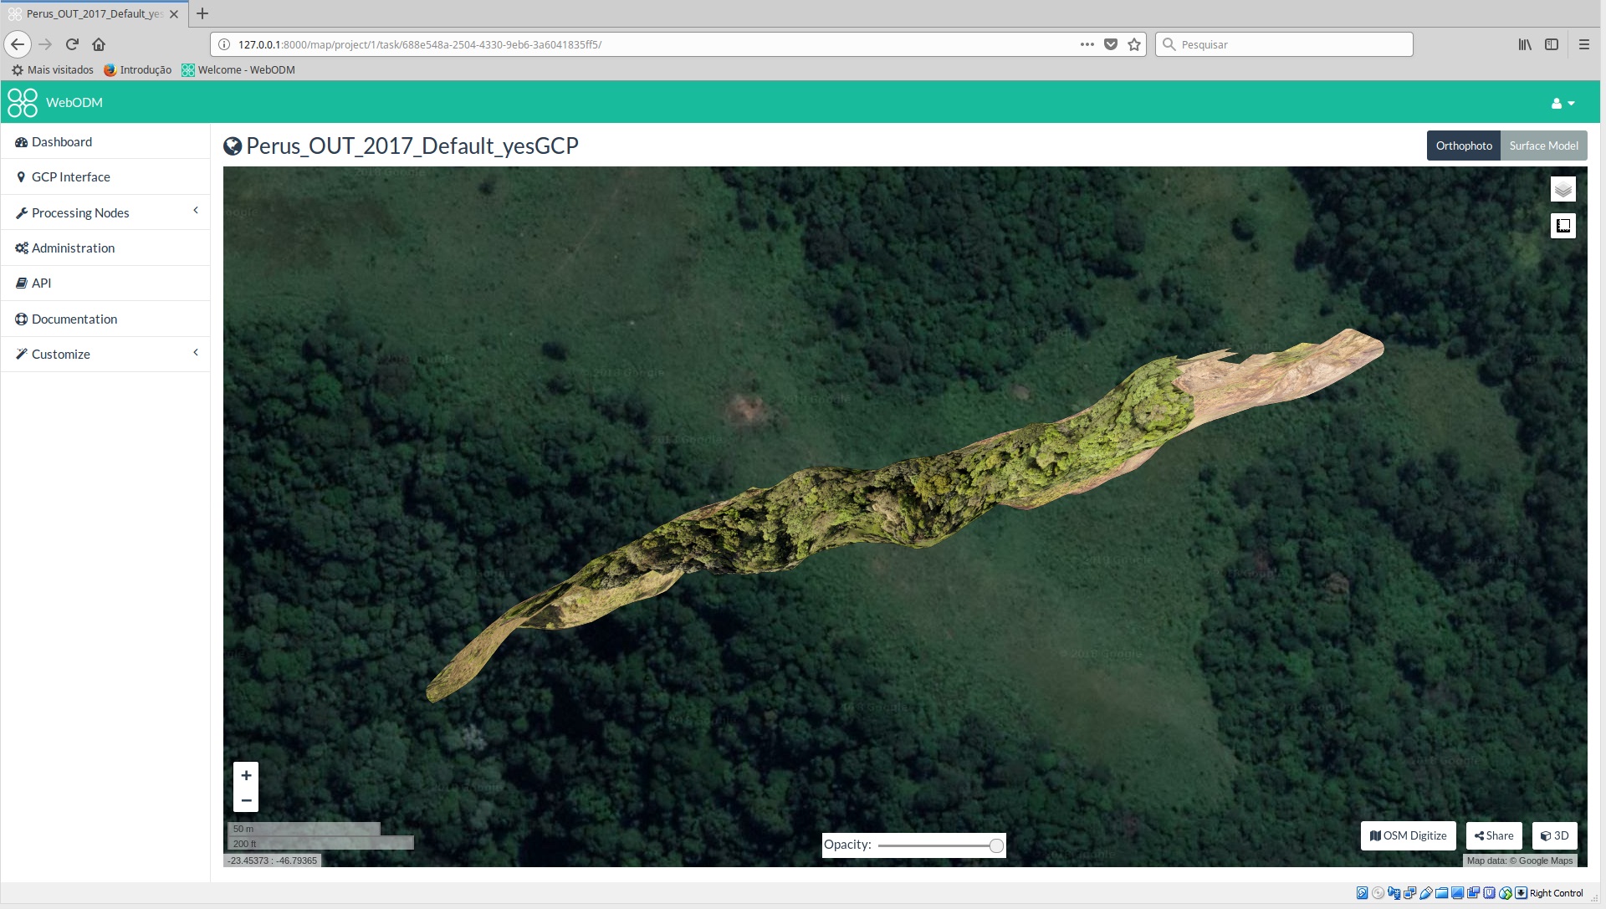The image size is (1606, 909).
Task: Open the page actions menu with three dots
Action: (x=1086, y=44)
